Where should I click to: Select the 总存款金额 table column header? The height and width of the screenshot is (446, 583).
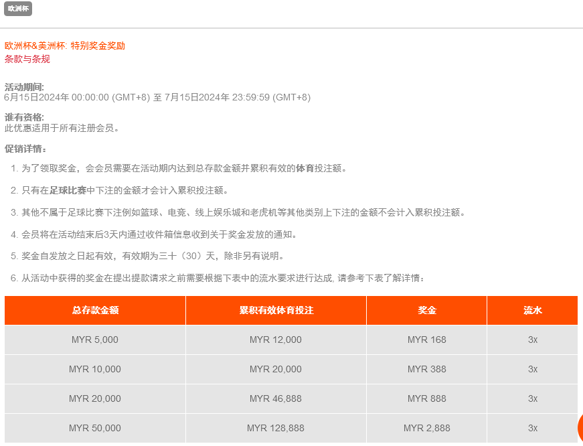pos(95,311)
